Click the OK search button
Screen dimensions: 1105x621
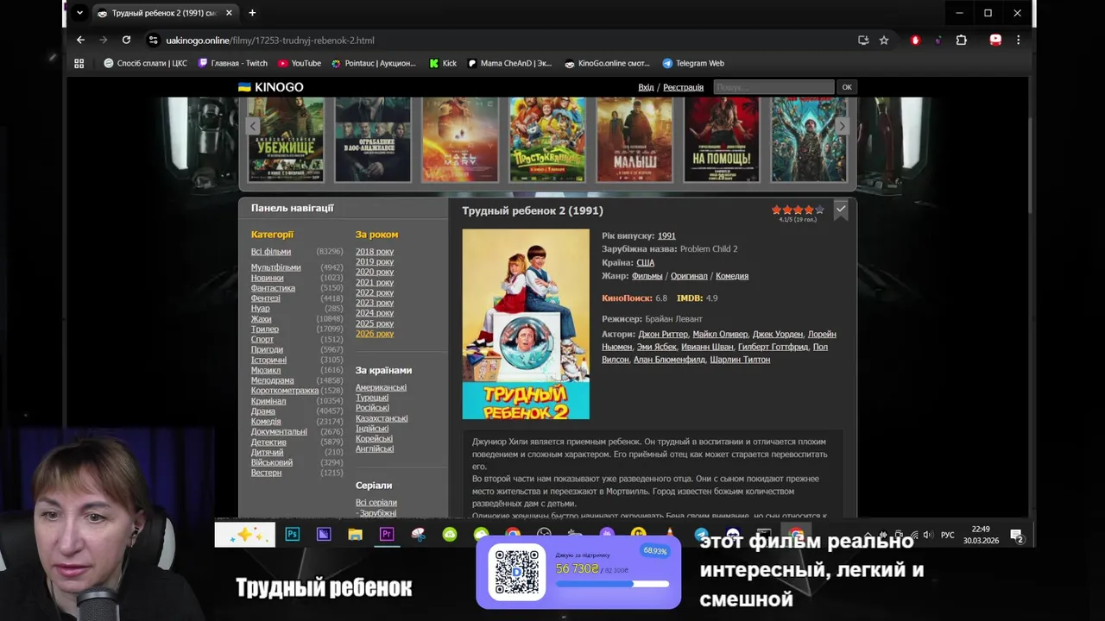tap(847, 87)
